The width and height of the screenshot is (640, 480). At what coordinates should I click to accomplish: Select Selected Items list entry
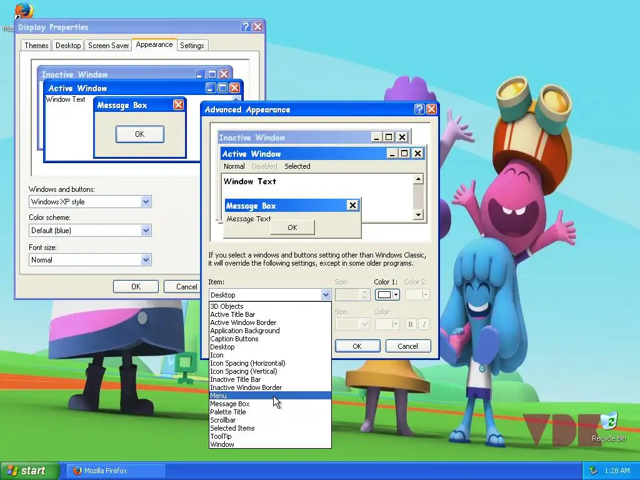coord(270,428)
